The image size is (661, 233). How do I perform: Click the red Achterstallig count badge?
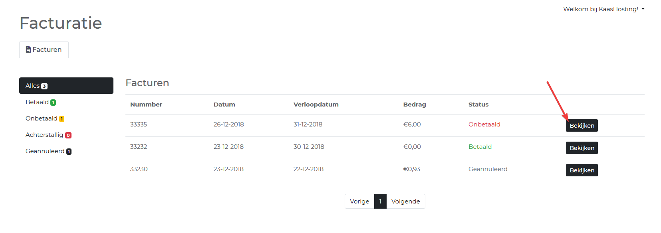click(68, 135)
